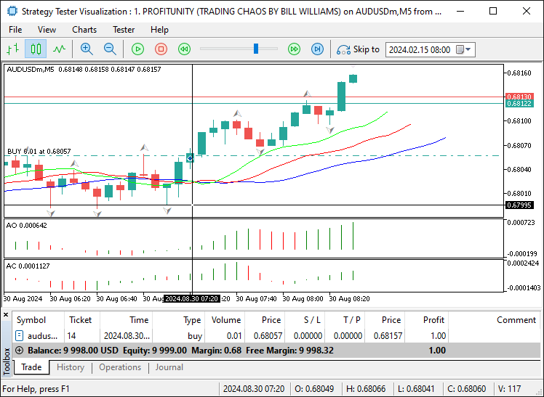Open the Skip to date calendar dropdown
This screenshot has width=544, height=397.
click(x=464, y=49)
